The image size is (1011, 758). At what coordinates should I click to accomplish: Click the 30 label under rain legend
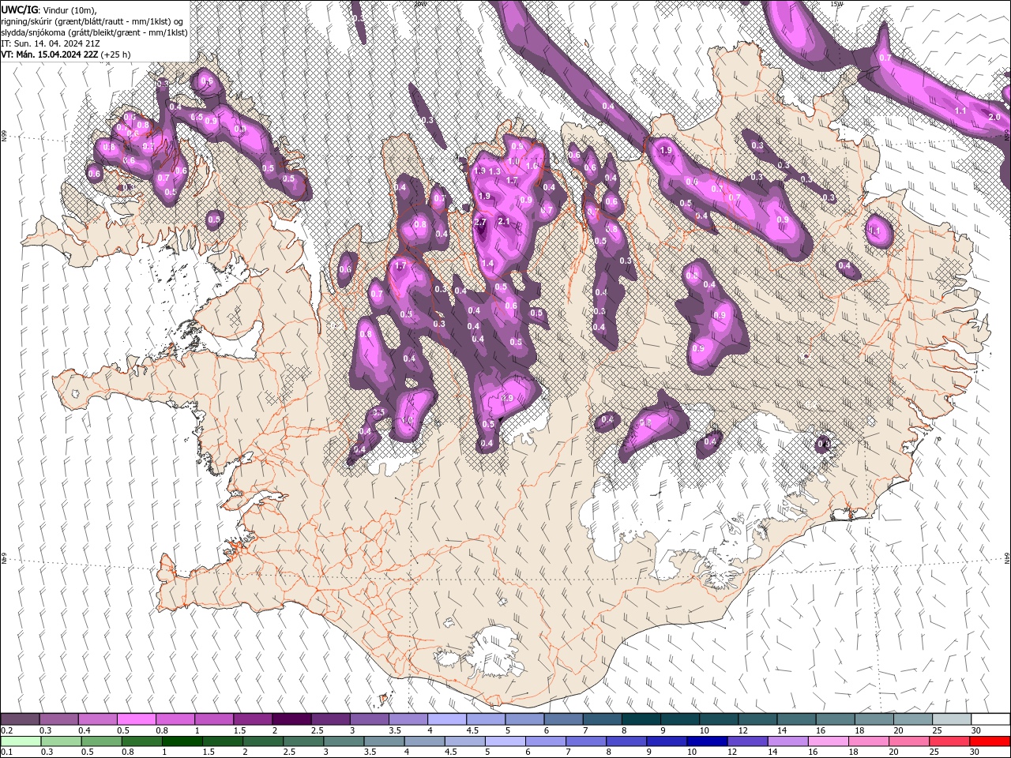(976, 752)
